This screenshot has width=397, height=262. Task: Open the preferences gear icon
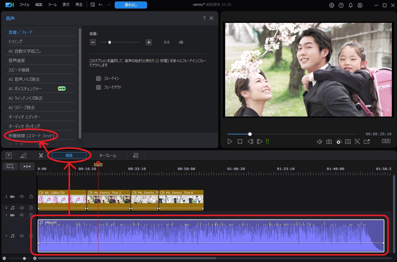point(332,5)
